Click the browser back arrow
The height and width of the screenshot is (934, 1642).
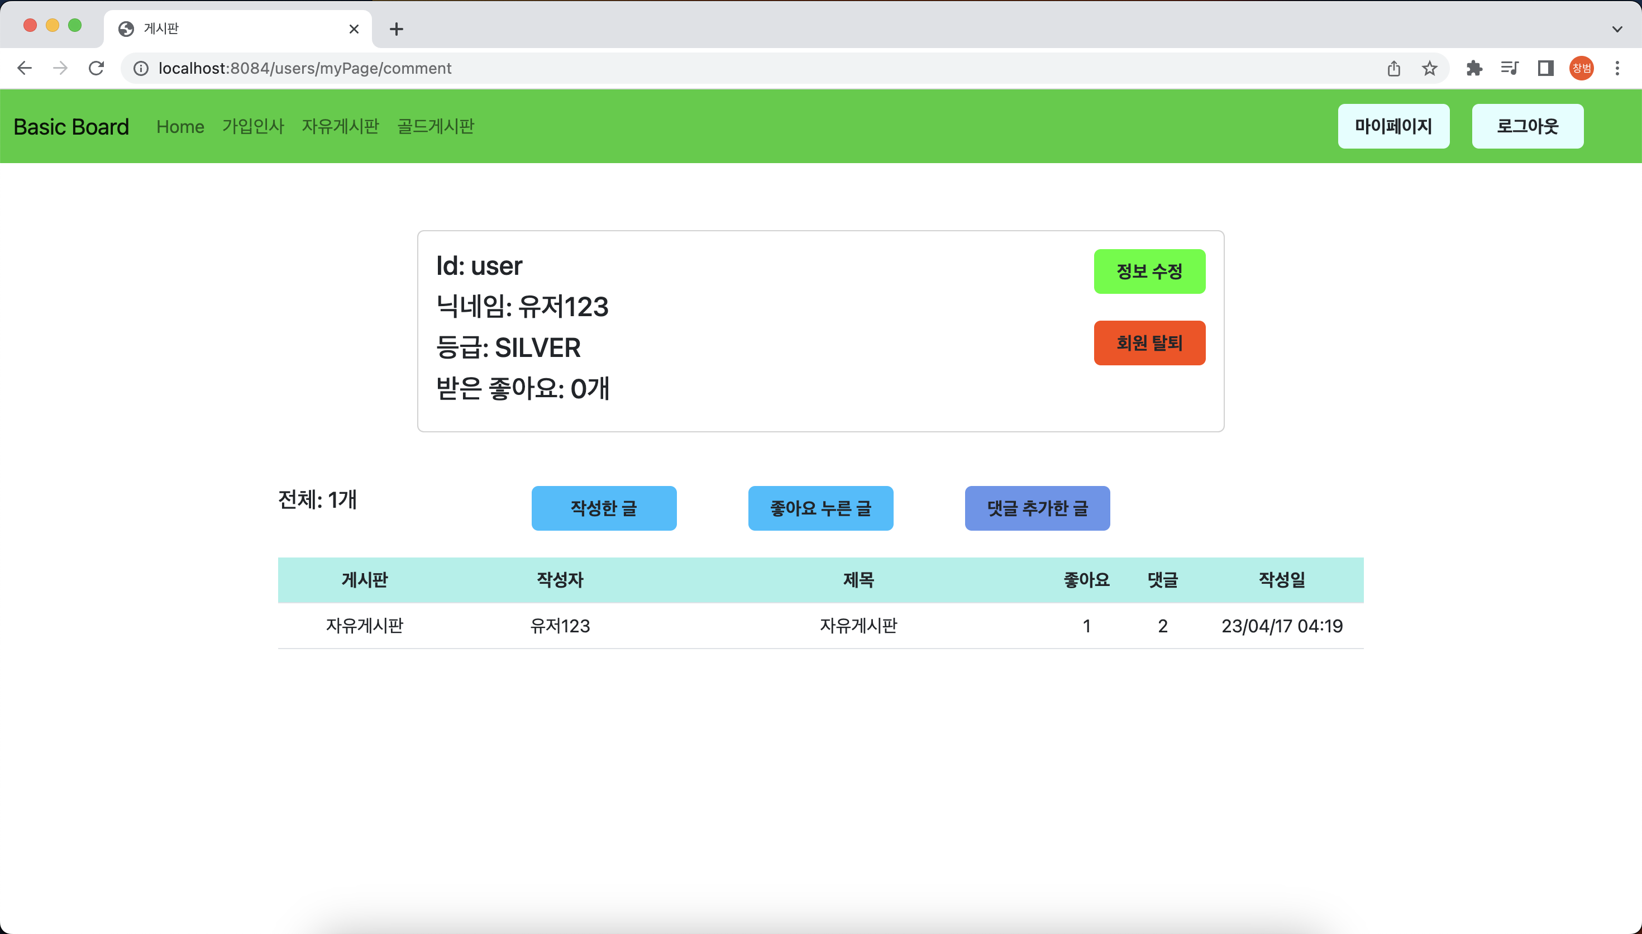(x=25, y=68)
